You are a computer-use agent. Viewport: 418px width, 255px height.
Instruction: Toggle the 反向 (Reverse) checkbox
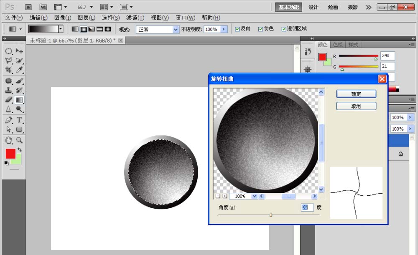point(237,29)
